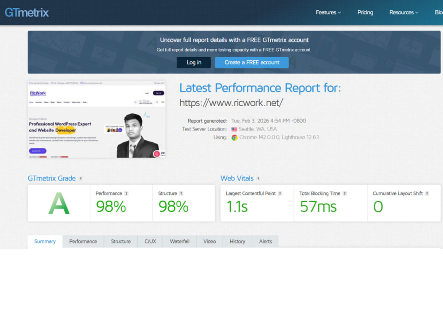Expand the Features dropdown menu
Viewport: 443px width, 332px height.
click(328, 12)
